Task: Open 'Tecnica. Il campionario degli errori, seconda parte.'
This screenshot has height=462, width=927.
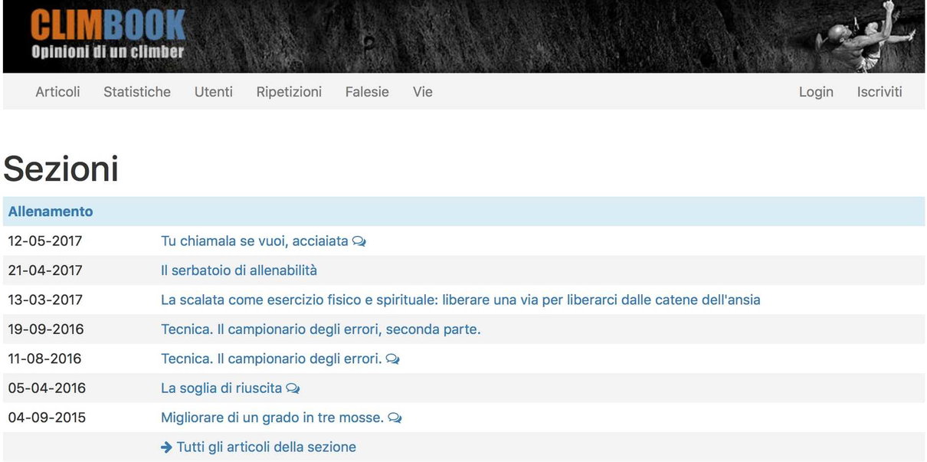Action: click(321, 329)
